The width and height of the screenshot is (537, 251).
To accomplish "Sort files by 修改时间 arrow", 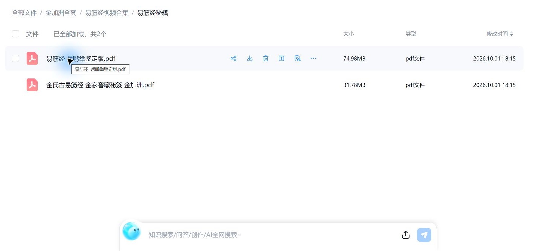I will pos(512,34).
